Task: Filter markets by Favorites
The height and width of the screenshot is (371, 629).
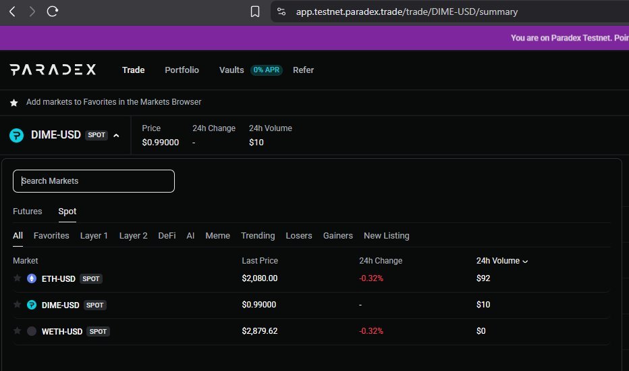Action: [51, 236]
